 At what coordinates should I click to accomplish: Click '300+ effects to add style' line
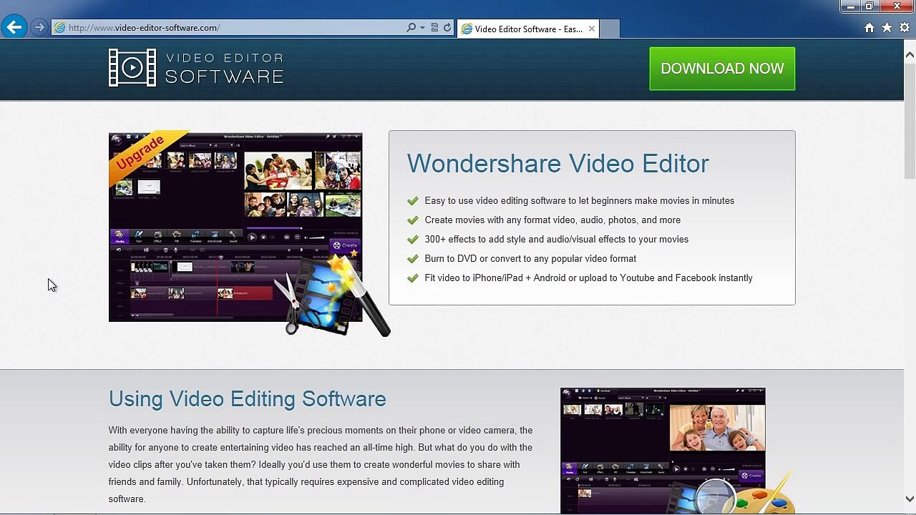[556, 240]
